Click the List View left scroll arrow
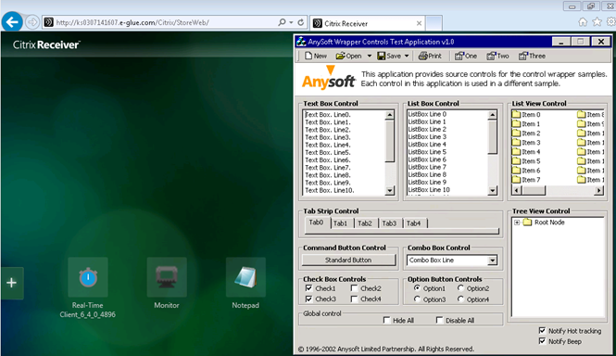The height and width of the screenshot is (356, 616). (516, 190)
